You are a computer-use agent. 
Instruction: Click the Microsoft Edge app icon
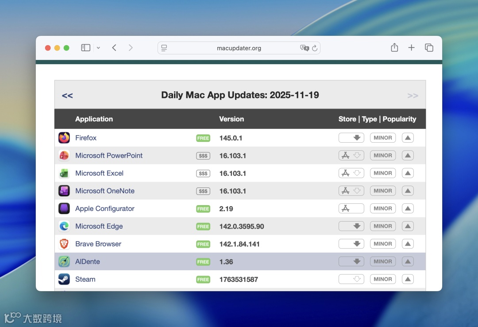[64, 226]
